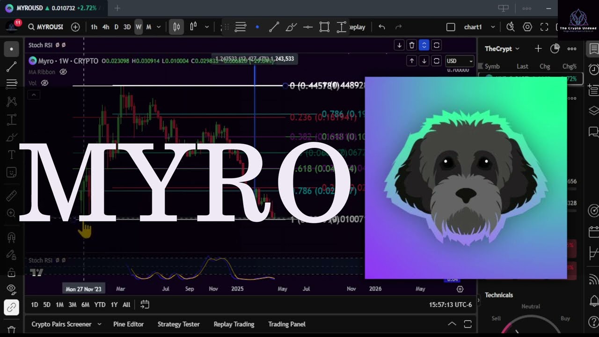The width and height of the screenshot is (599, 337).
Task: Select the 1Y date range
Action: [x=114, y=305]
